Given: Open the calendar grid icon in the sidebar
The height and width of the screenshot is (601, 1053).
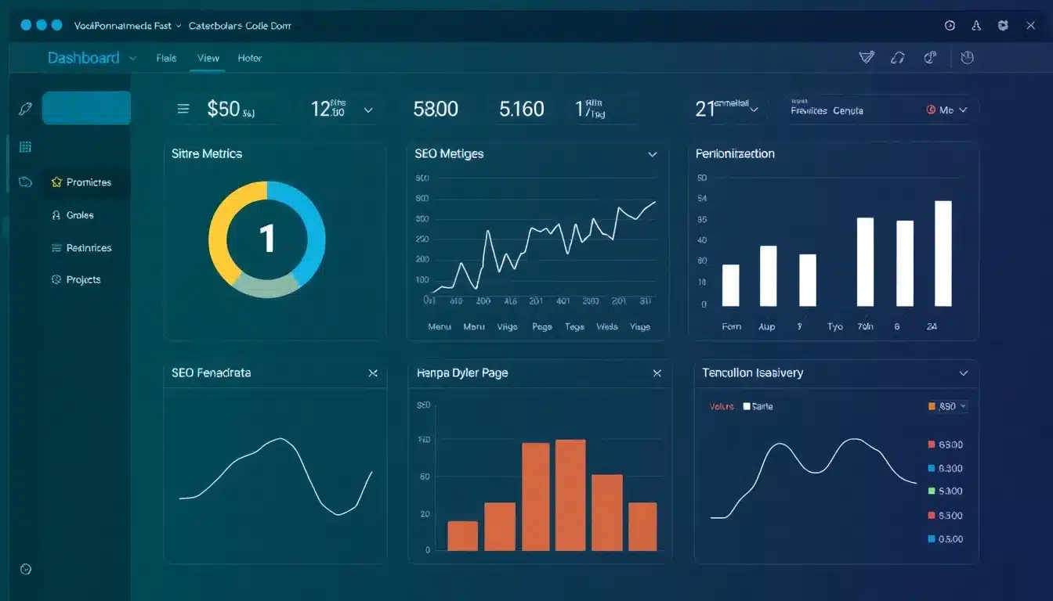Looking at the screenshot, I should (x=25, y=146).
